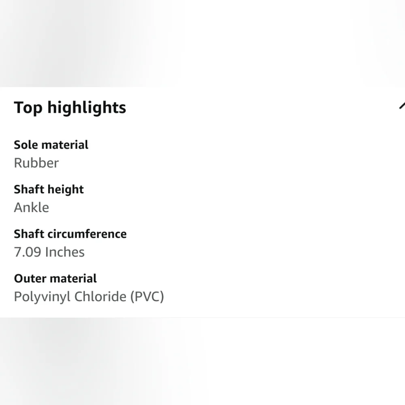Click the word Top in the heading
Screen dimensions: 405x405
coord(28,108)
